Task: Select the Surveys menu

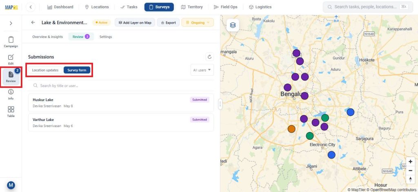Action: click(x=159, y=7)
